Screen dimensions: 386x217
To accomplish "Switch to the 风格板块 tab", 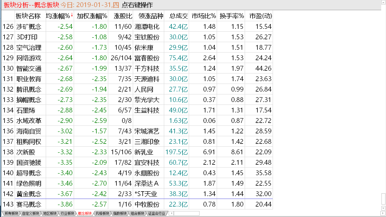I will [102, 213].
